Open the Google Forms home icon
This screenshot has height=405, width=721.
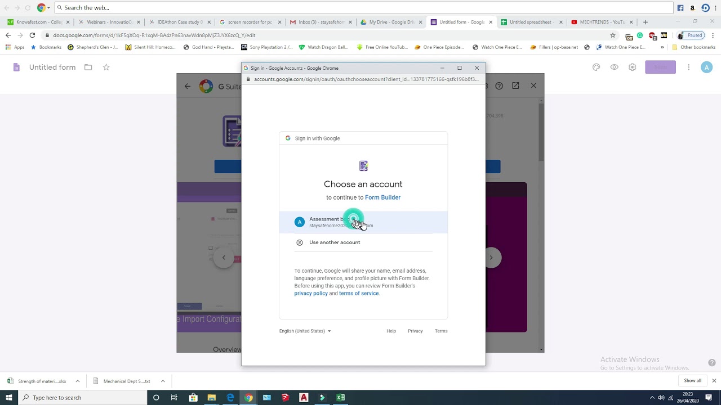pyautogui.click(x=17, y=67)
